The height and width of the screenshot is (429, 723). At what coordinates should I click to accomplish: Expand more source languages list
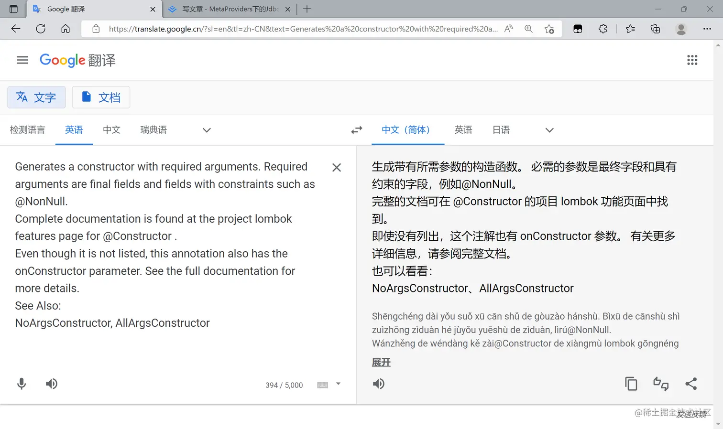(207, 130)
